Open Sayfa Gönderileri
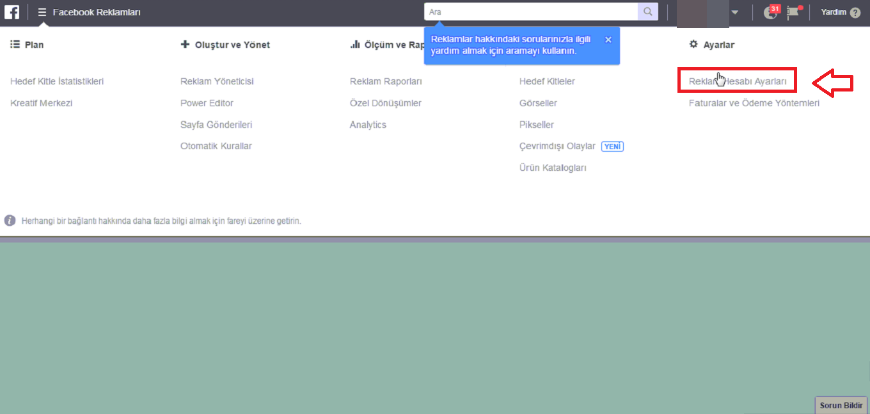 pyautogui.click(x=216, y=125)
